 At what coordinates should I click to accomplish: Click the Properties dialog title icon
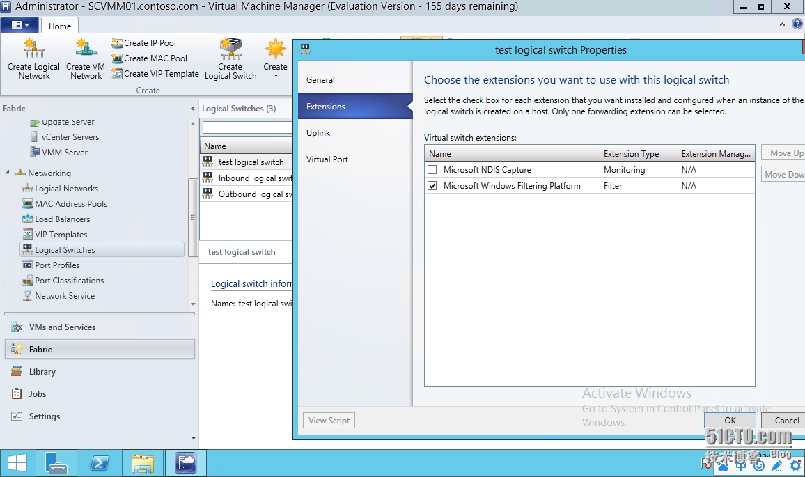pos(306,49)
